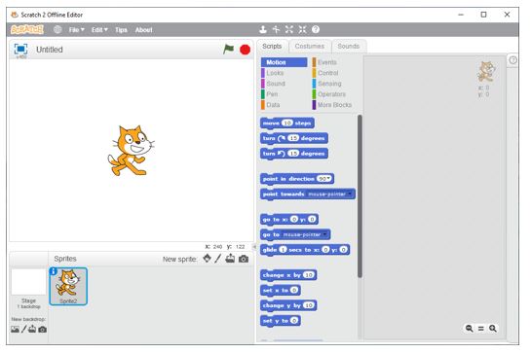
Task: Click the red stop button
Action: click(x=245, y=50)
